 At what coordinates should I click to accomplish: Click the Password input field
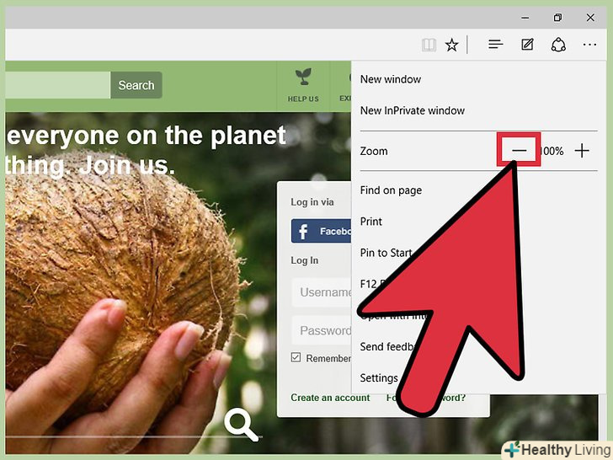[x=322, y=330]
